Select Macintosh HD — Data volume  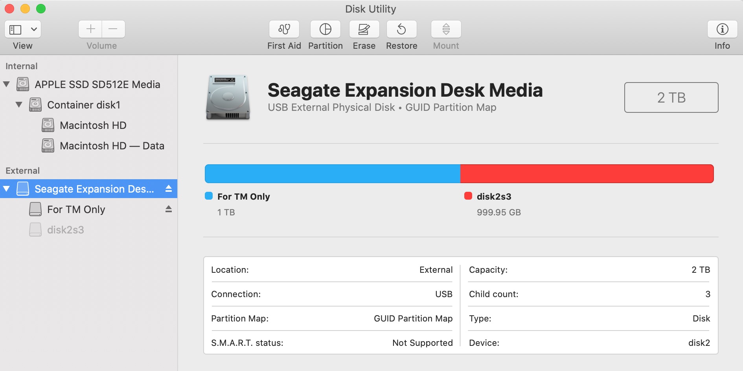click(112, 146)
